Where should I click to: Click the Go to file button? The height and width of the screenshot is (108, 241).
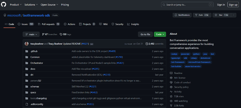(x=145, y=34)
